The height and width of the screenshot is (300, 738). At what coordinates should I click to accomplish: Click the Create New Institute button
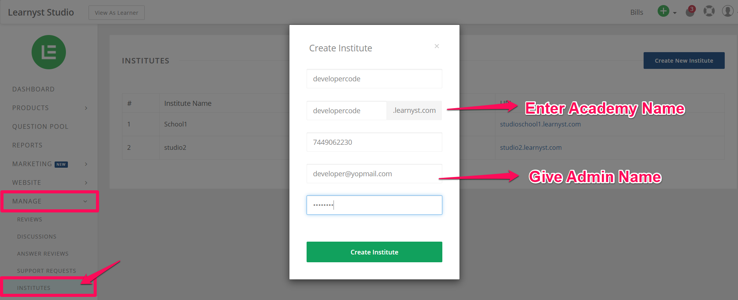(684, 60)
